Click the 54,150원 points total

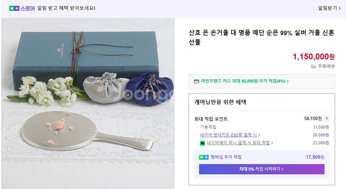coord(313,119)
